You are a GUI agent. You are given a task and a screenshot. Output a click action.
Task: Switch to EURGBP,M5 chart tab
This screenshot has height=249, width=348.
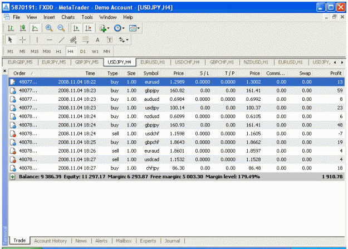pos(20,62)
